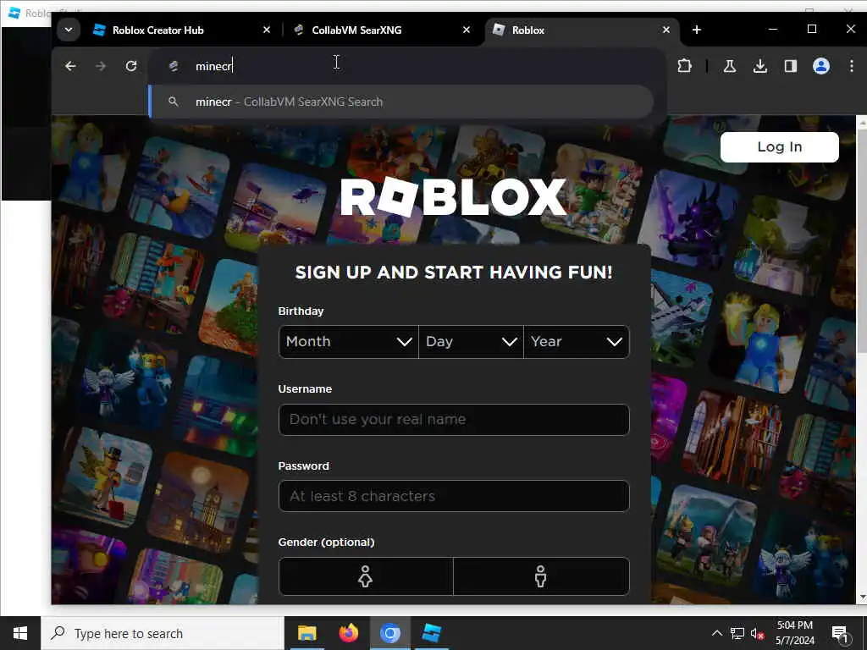
Task: Click the Roblox Studio window title icon
Action: click(x=15, y=13)
